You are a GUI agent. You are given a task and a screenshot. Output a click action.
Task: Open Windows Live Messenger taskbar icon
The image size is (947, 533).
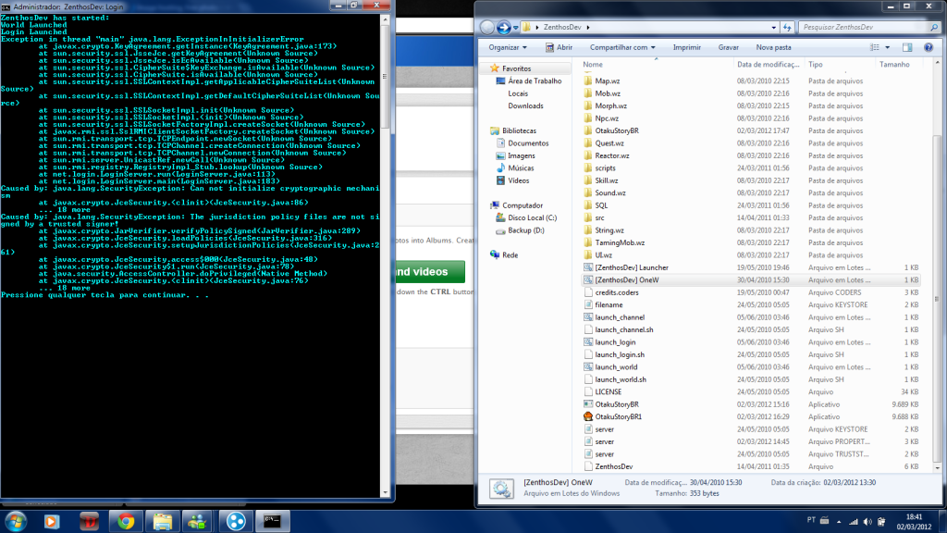[x=196, y=520]
